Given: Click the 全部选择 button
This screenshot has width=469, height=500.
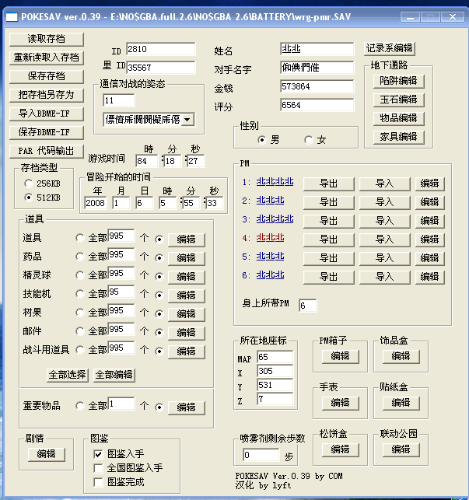Looking at the screenshot, I should [x=68, y=375].
